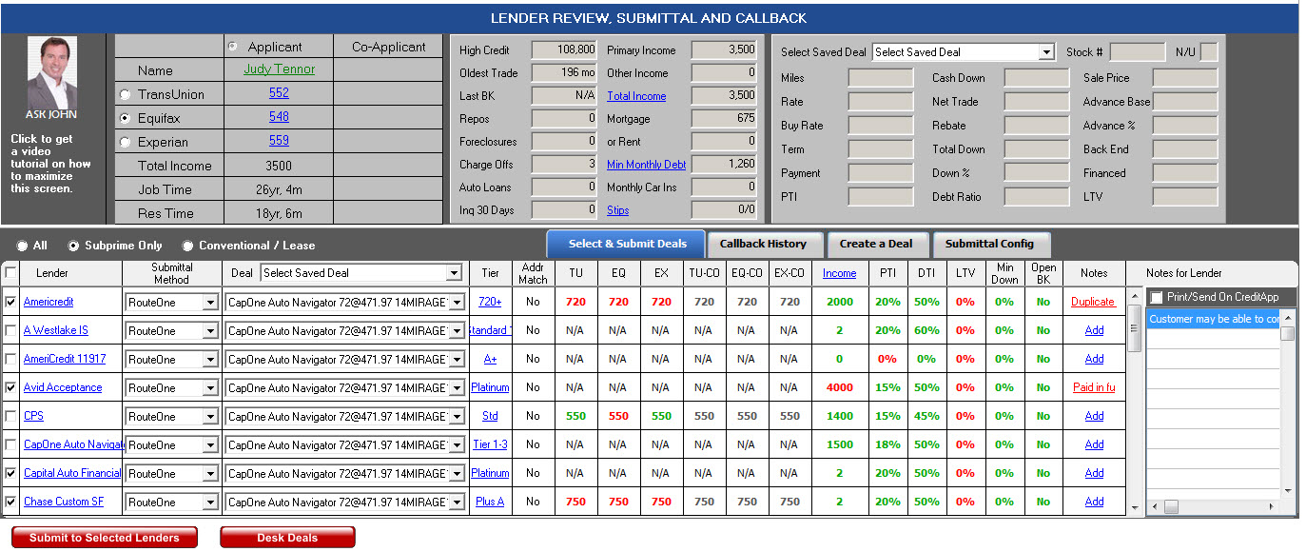
Task: Open the Deal header Select Saved Deal dropdown
Action: click(361, 273)
